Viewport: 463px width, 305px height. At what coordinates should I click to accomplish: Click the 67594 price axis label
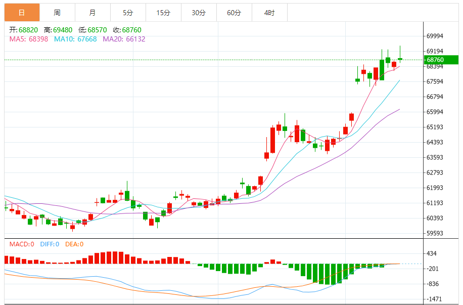point(435,81)
